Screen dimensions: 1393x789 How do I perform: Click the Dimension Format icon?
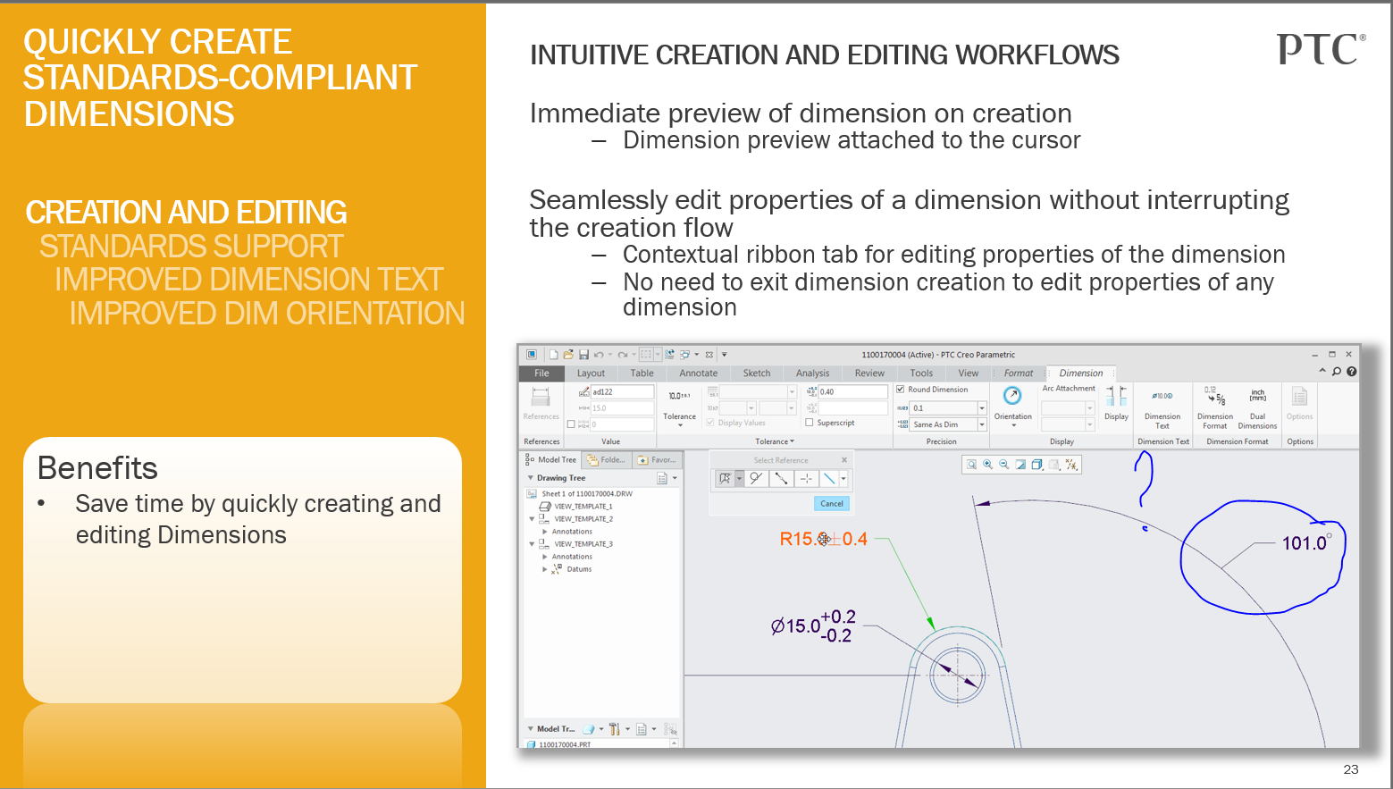coord(1215,396)
